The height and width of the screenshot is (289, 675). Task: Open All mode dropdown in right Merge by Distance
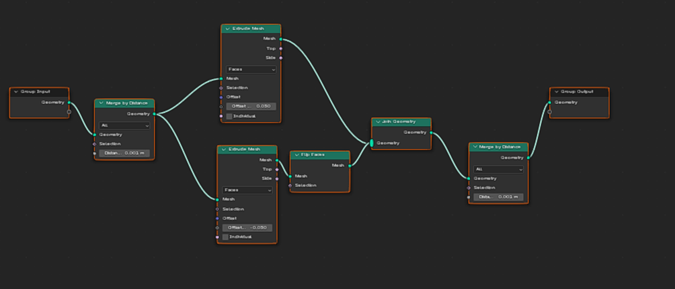tap(498, 169)
